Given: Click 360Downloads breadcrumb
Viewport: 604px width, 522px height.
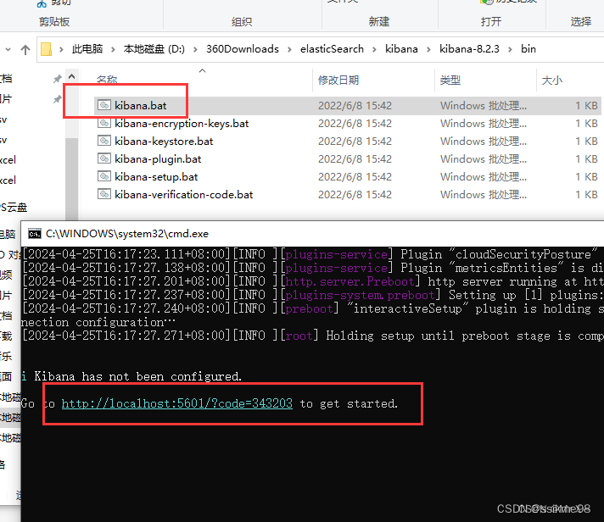Looking at the screenshot, I should point(243,49).
